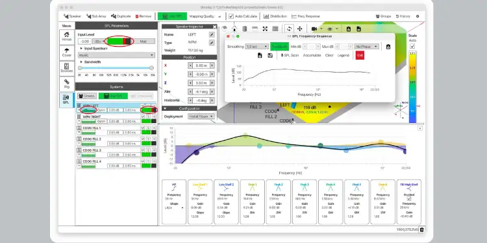Screen dimensions: 487x243
Task: Decrease the Z position value
Action: coord(190,83)
